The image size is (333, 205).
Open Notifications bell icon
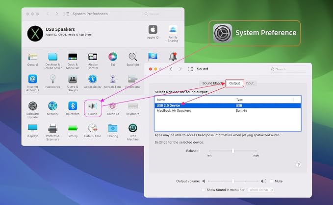coord(173,57)
